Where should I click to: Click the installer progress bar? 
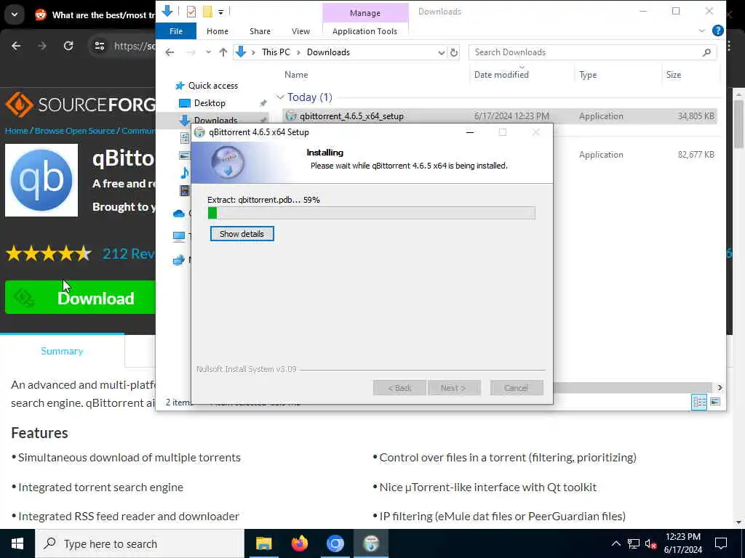tap(372, 213)
